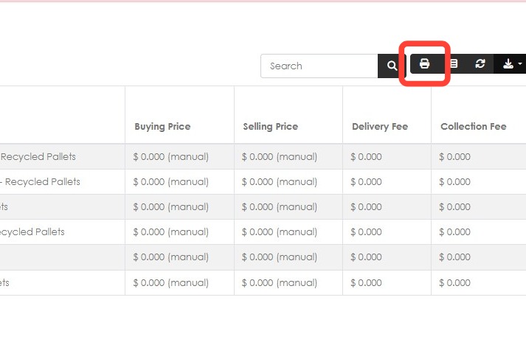Select first row buying price cell
The width and height of the screenshot is (526, 359).
click(179, 156)
